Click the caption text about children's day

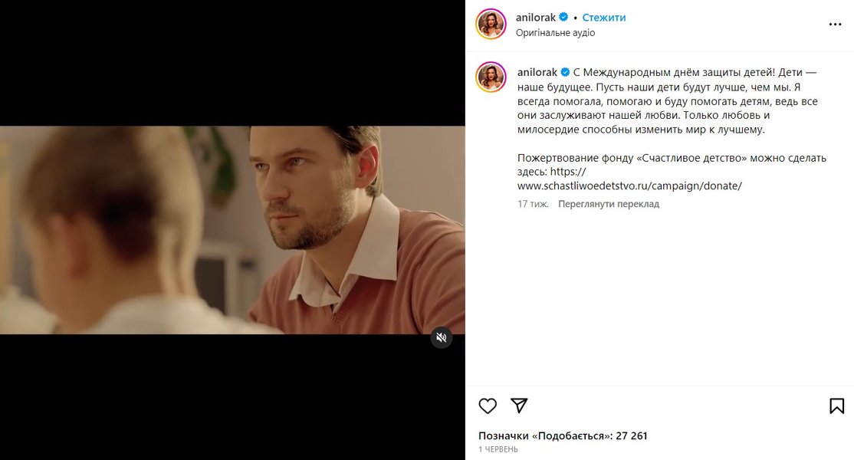[667, 100]
